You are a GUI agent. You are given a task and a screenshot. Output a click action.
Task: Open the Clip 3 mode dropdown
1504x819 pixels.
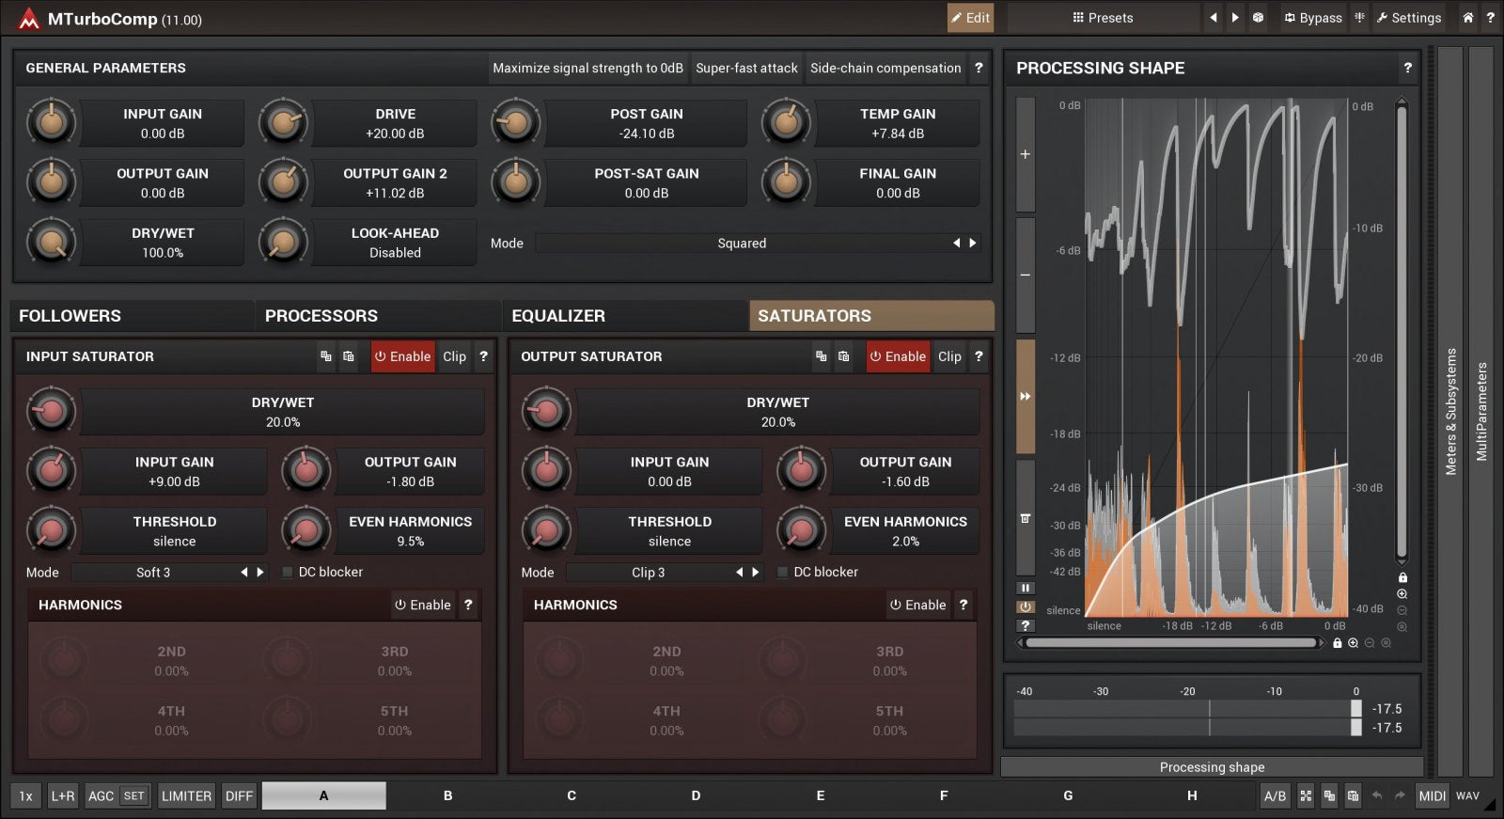point(649,572)
